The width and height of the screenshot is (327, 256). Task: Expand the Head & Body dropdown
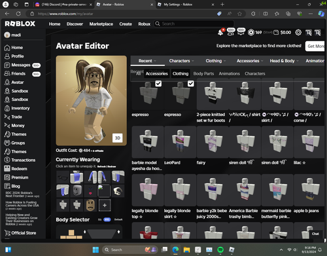[x=284, y=61]
